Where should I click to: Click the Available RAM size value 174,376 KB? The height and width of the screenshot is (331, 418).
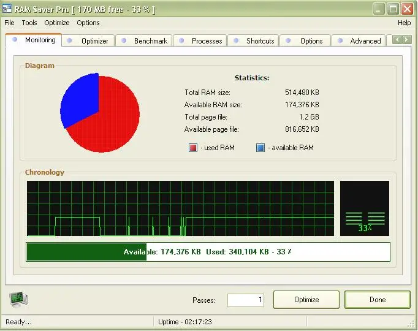pyautogui.click(x=302, y=105)
